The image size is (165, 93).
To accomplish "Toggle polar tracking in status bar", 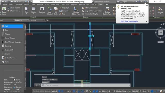I will (74, 91).
